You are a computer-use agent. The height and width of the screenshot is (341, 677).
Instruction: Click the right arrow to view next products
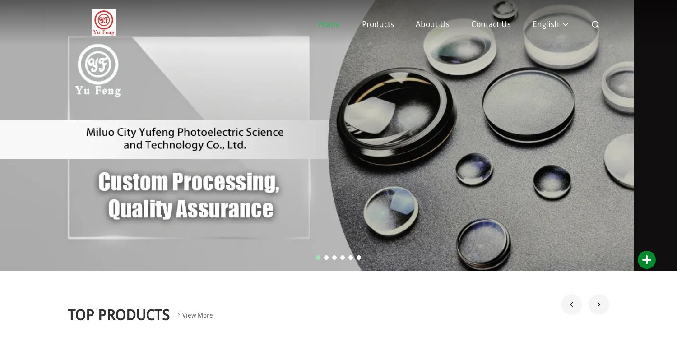click(599, 304)
